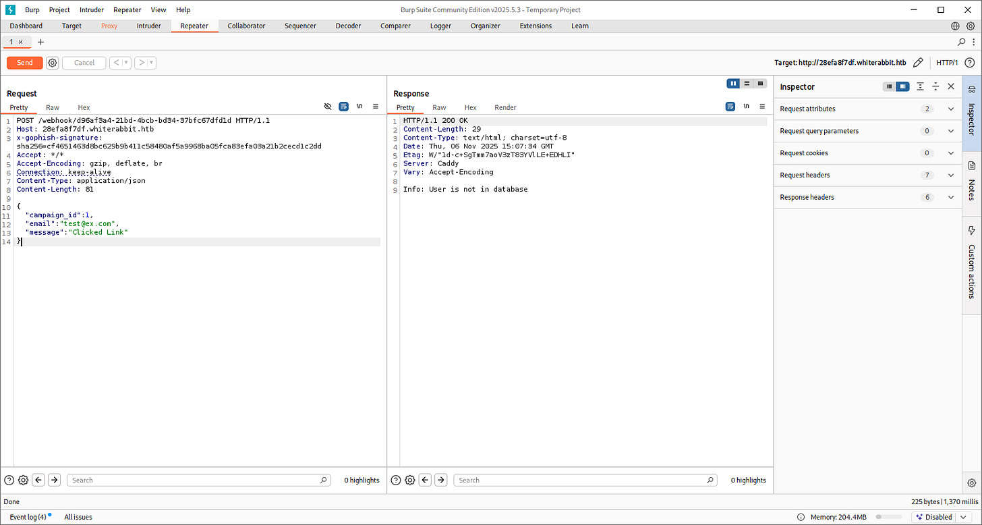This screenshot has width=982, height=525.
Task: Click the memory usage slider bar
Action: 888,517
